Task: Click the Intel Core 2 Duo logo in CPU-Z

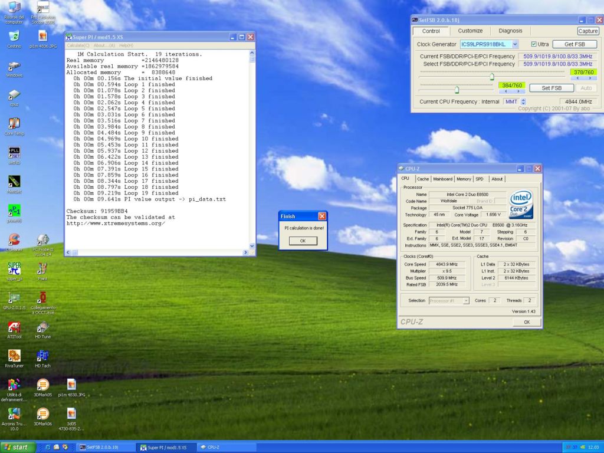Action: pos(521,204)
